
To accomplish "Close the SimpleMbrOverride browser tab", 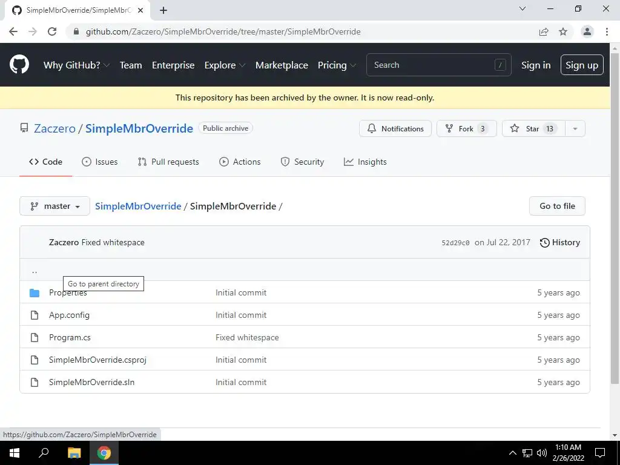I will (140, 11).
